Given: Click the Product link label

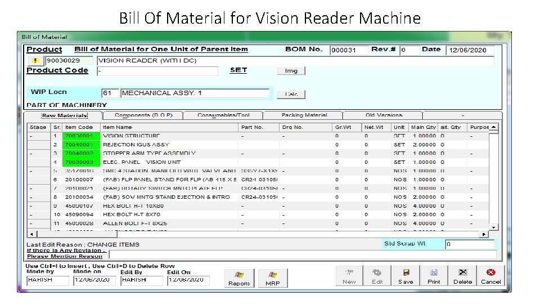Looking at the screenshot, I should [x=44, y=50].
